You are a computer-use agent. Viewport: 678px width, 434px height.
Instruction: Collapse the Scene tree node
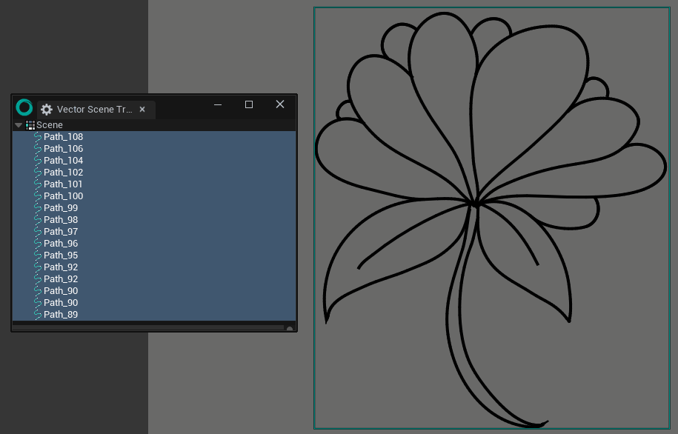[18, 124]
